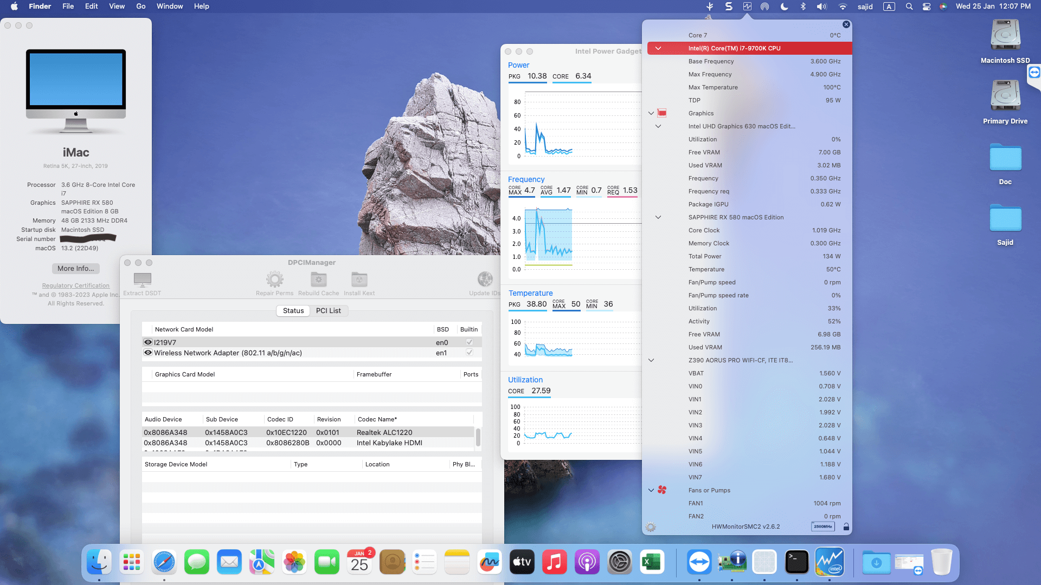The image size is (1041, 585).
Task: Click the 2500MHz frequency badge in HWMonitor
Action: pos(822,526)
